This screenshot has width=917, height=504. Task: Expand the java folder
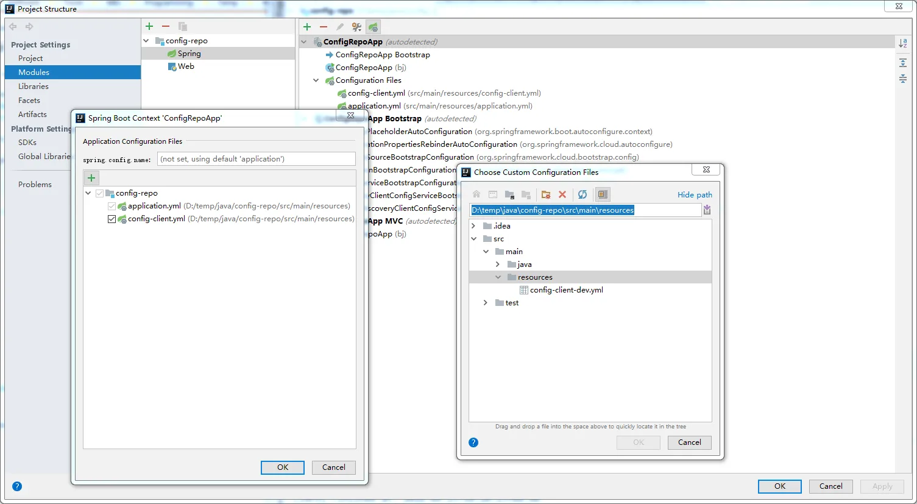tap(498, 264)
